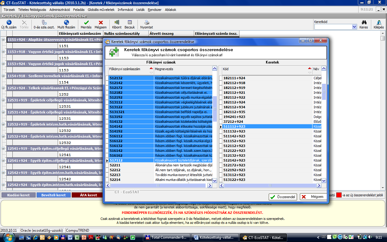Collapse the 12531+919 Épületek céljellegű group
This screenshot has width=387, height=242.
point(3,100)
